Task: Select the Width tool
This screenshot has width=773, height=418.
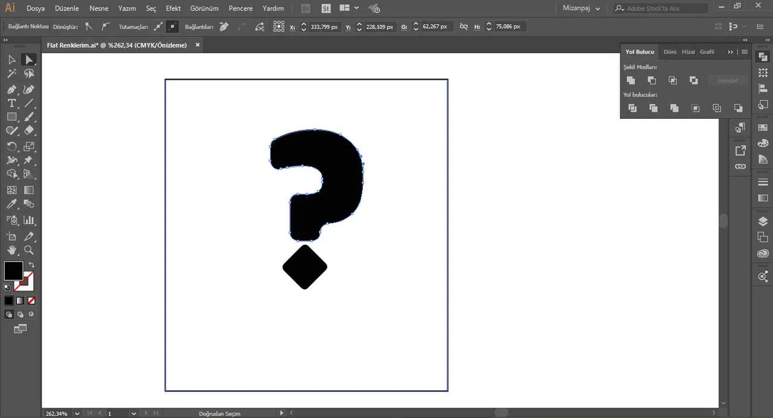Action: tap(12, 160)
